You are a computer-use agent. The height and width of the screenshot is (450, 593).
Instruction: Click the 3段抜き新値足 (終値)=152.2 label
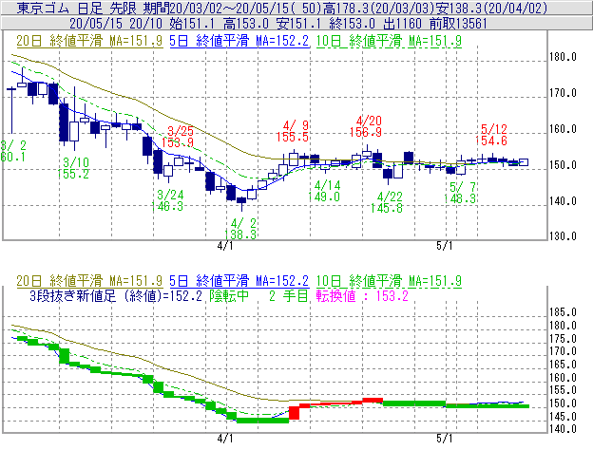pyautogui.click(x=116, y=296)
